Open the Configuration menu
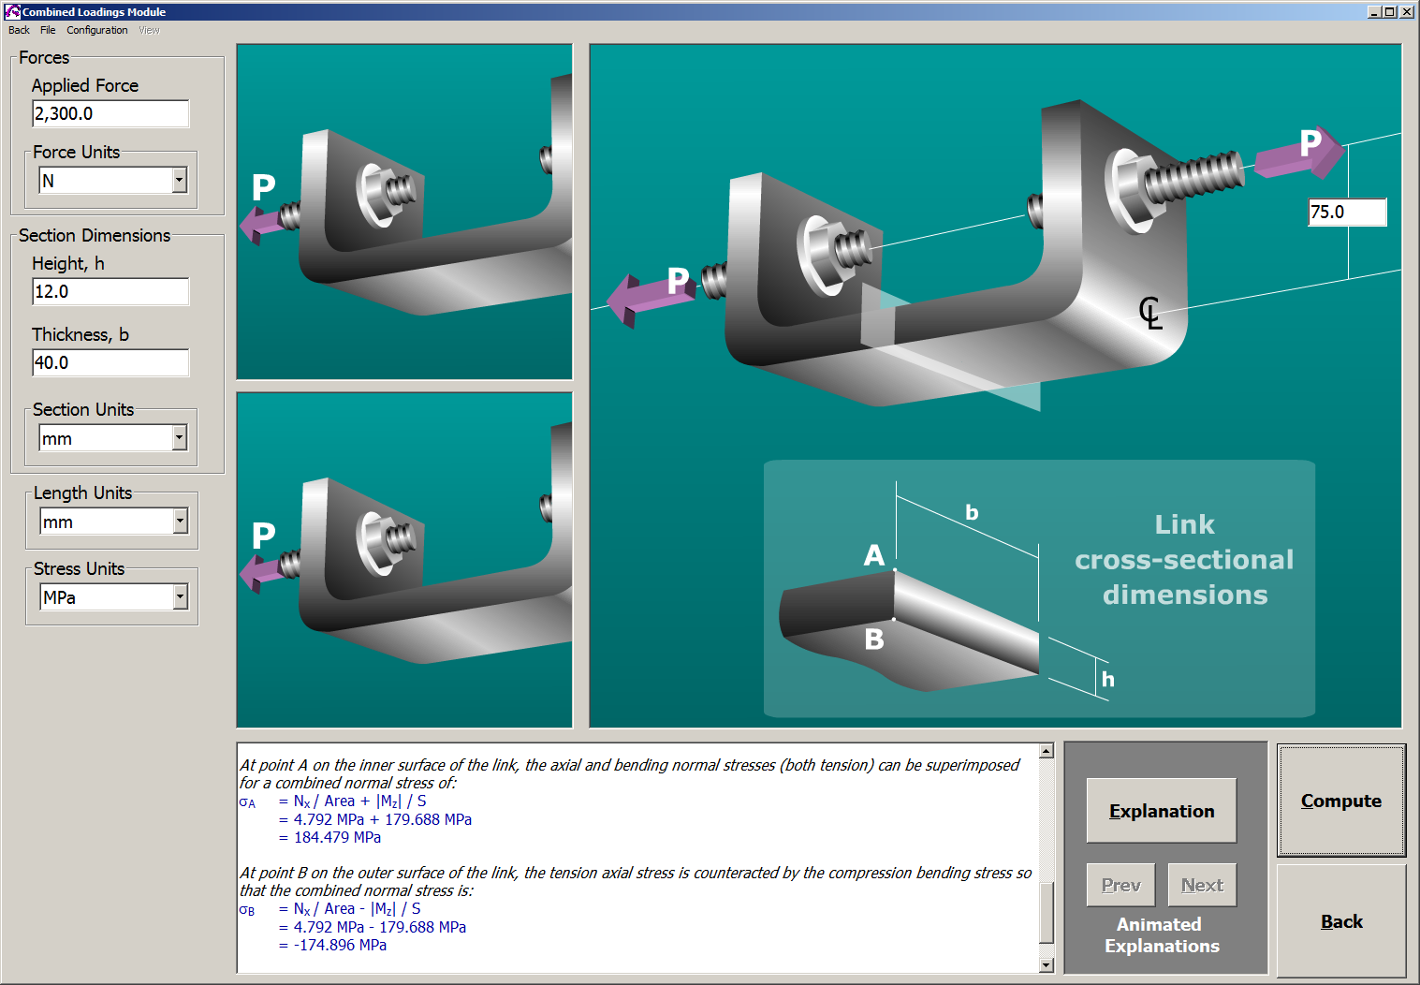Viewport: 1420px width, 985px height. pyautogui.click(x=96, y=30)
